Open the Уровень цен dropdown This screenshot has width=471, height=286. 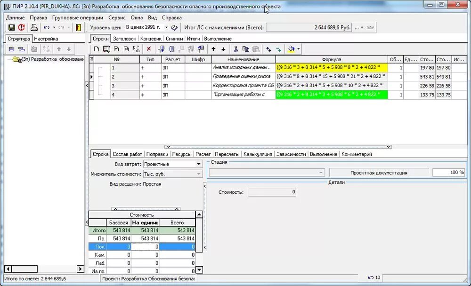pyautogui.click(x=166, y=27)
